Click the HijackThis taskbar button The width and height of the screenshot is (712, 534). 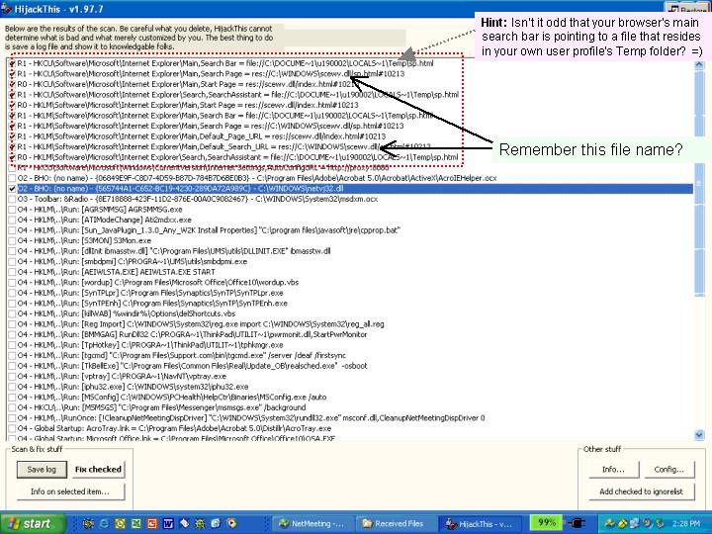(480, 523)
